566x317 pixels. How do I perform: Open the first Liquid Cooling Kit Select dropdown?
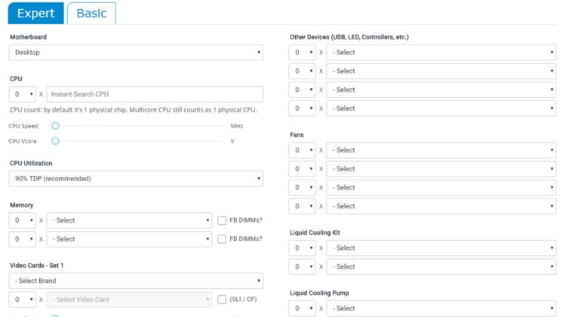click(x=441, y=248)
